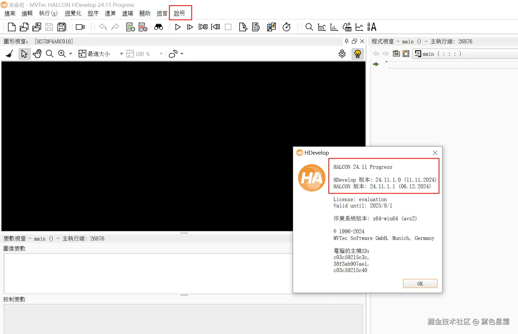The image size is (518, 334).
Task: Click the host ID 'c03c59215c3c,' text
Action: click(351, 257)
